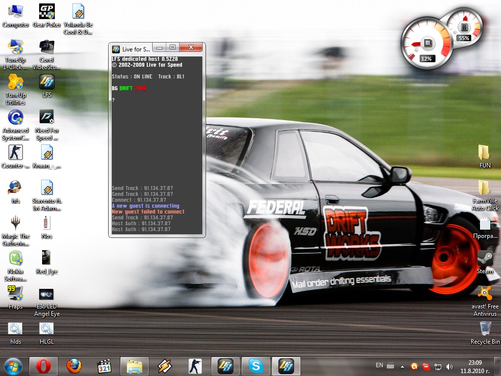Screen dimensions: 501x376
Task: Click the EN language indicator
Action: tap(379, 365)
